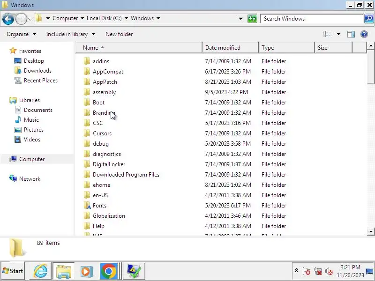Open the more view options dropdown arrow

(x=338, y=34)
